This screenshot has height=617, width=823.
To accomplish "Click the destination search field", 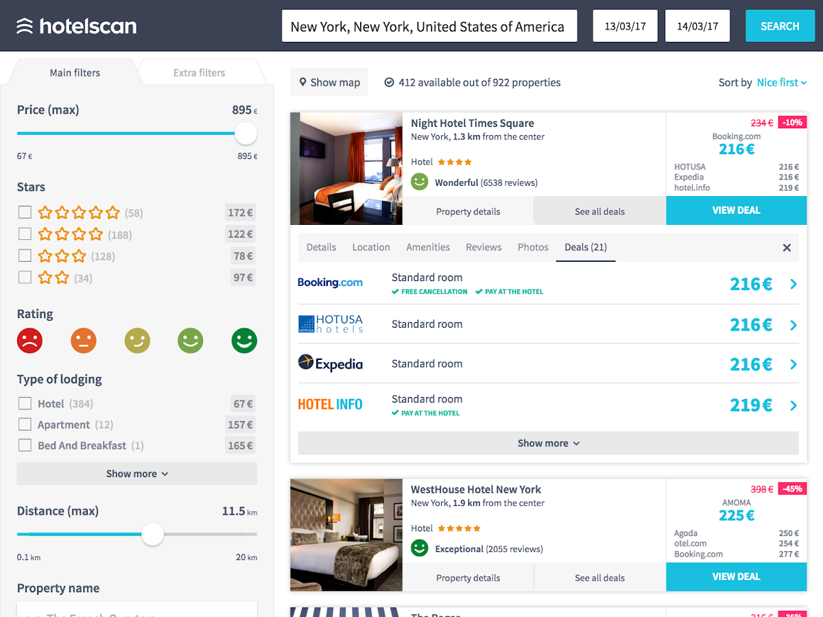I will pyautogui.click(x=429, y=26).
